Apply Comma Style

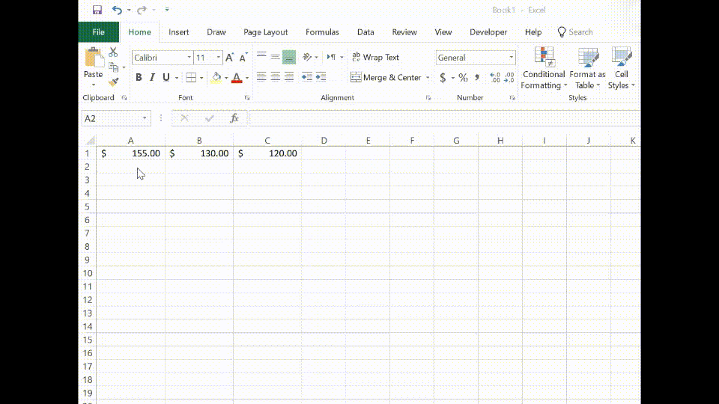click(477, 77)
